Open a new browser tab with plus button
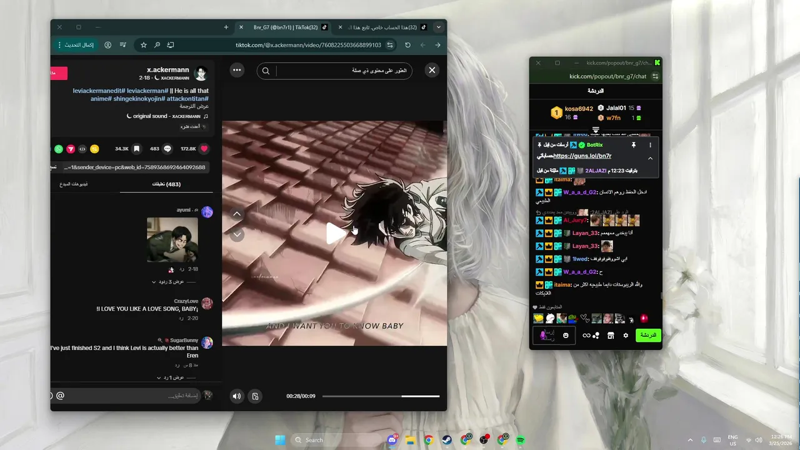 226,27
